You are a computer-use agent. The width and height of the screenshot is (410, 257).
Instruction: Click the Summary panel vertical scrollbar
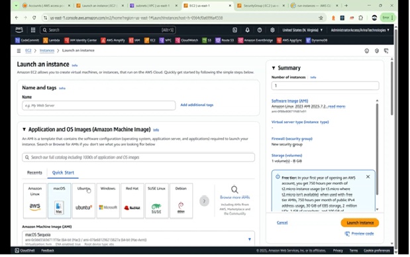377,149
